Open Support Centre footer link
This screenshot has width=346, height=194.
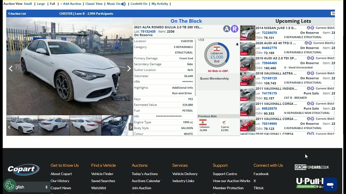225,174
